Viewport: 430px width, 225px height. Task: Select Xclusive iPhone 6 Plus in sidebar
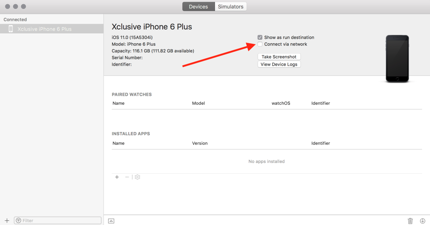coord(52,29)
